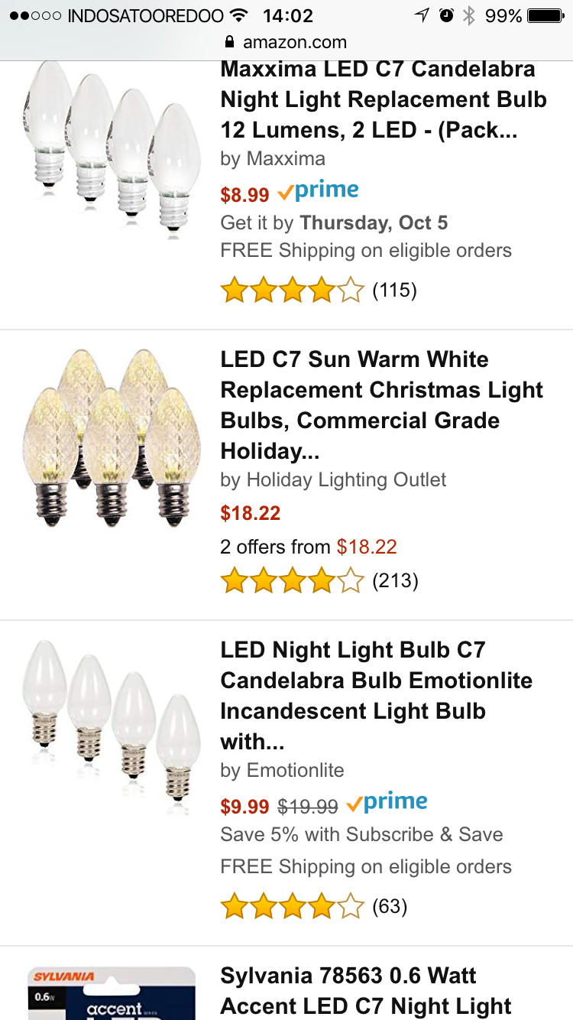Tap the Emotionlite night light bulbs image
The width and height of the screenshot is (573, 1020).
tap(109, 726)
